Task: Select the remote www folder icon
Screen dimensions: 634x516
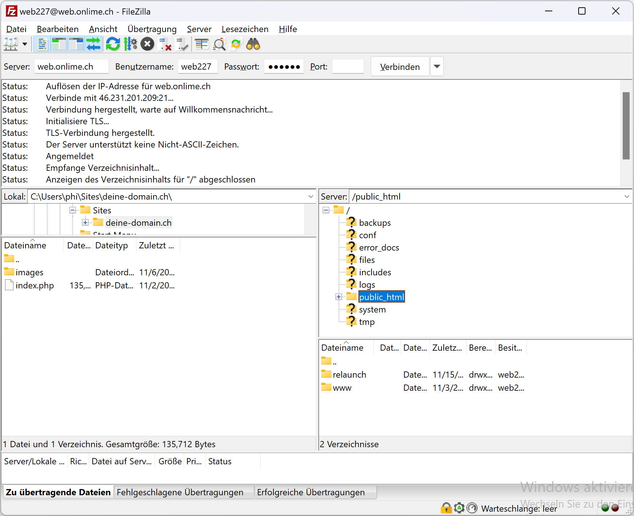Action: point(326,387)
